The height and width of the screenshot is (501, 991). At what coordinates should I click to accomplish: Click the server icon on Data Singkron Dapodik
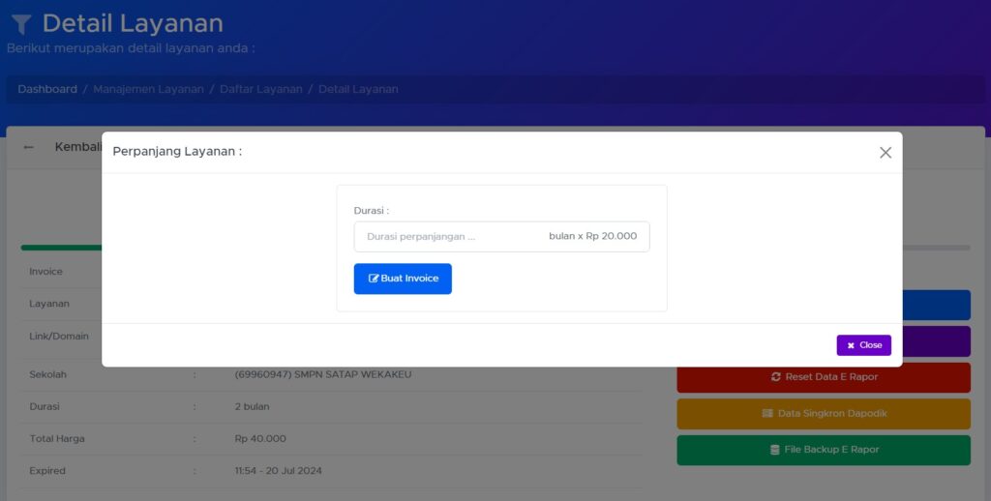[x=767, y=413]
